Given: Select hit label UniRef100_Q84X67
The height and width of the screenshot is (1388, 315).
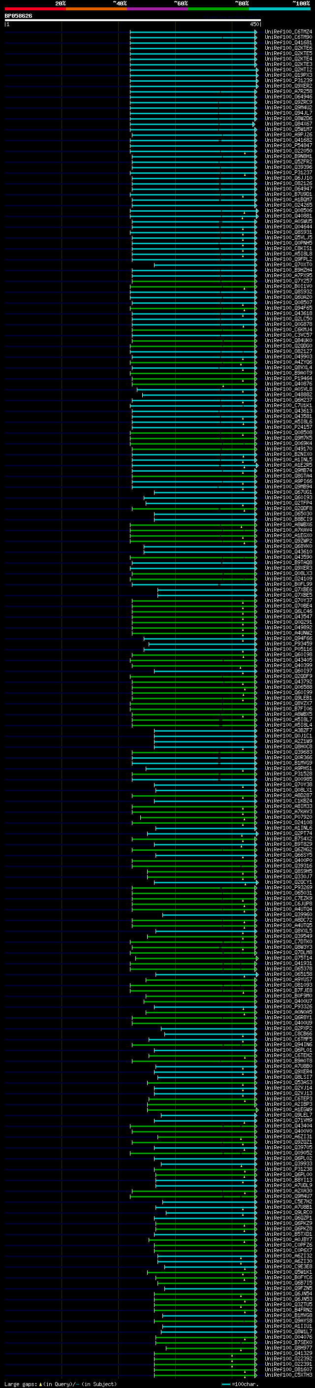Looking at the screenshot, I should (288, 124).
